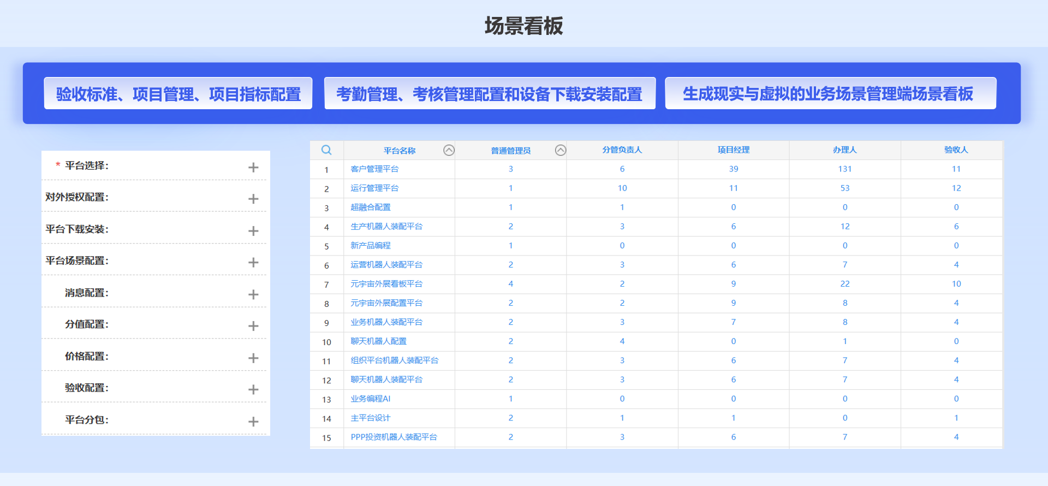The image size is (1048, 486).
Task: Expand the 对外授权配置 row
Action: tap(253, 199)
